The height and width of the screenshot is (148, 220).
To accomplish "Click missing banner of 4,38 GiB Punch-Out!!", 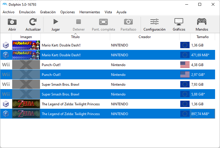I will tap(26, 65).
